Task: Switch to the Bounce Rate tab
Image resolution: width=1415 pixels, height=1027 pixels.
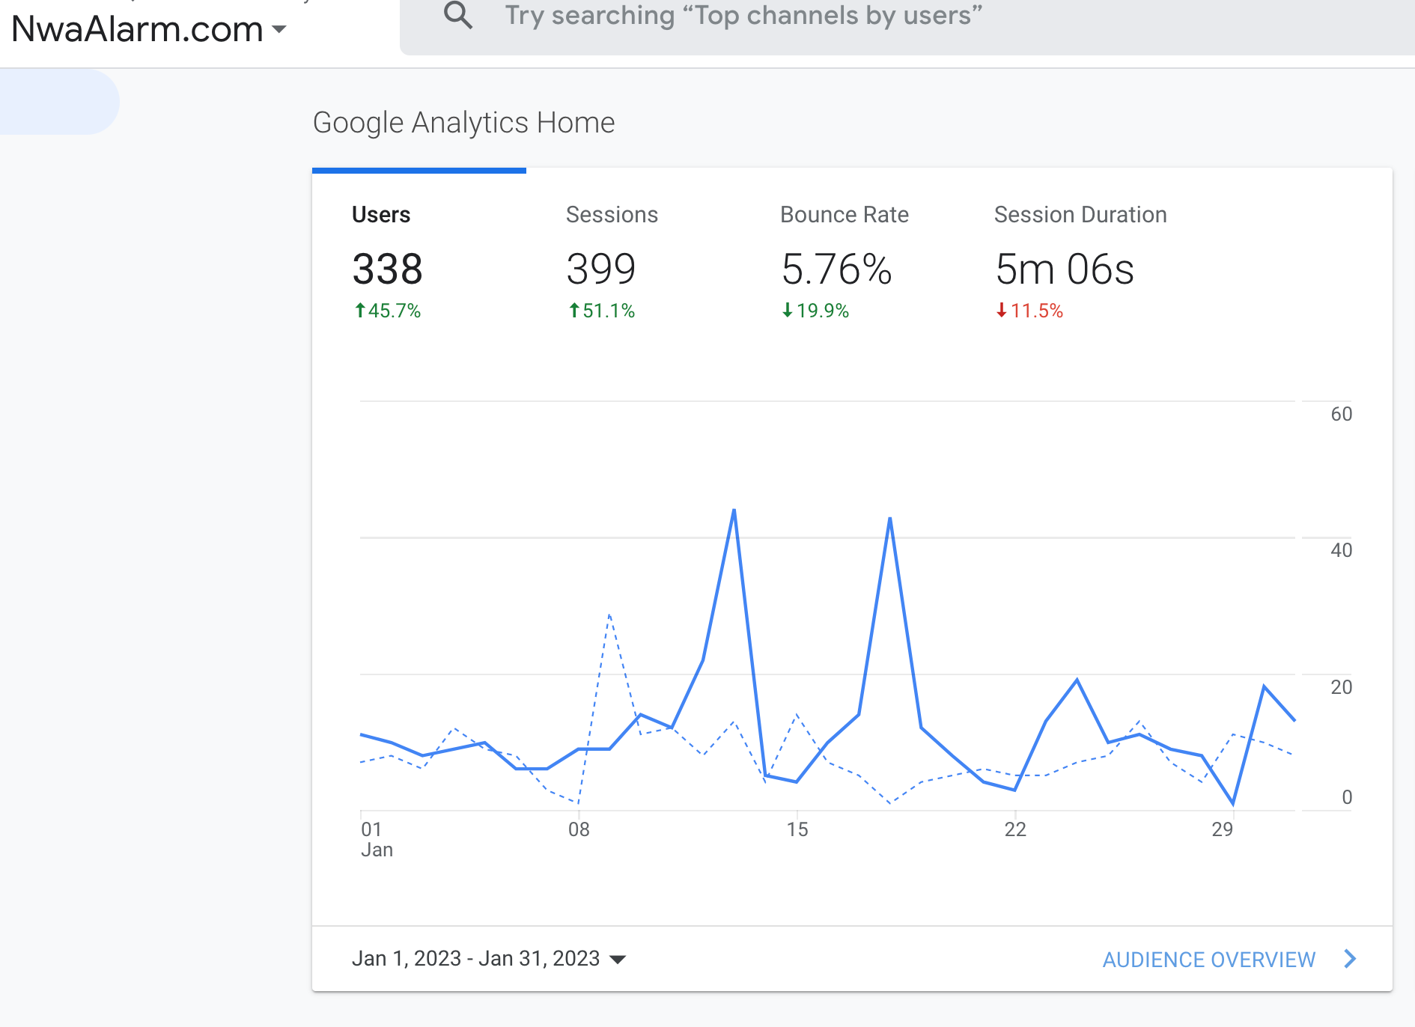Action: [844, 215]
